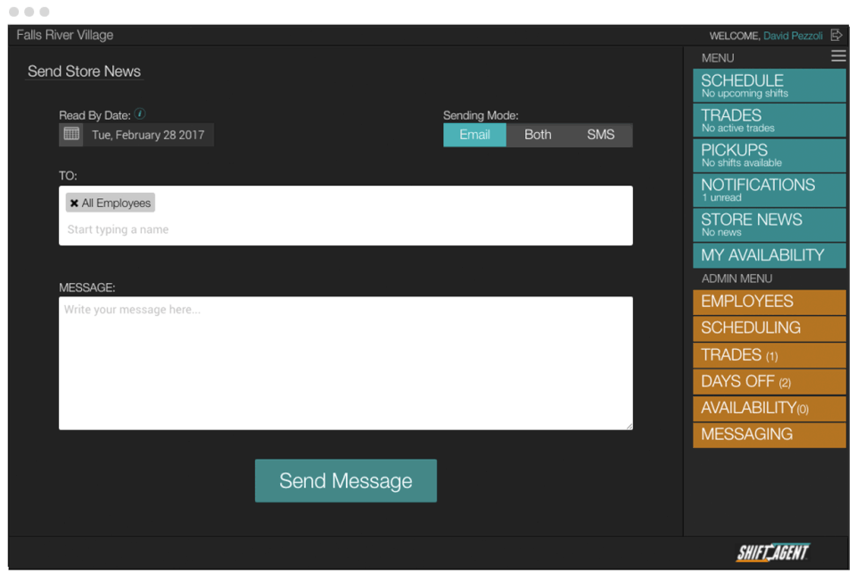The width and height of the screenshot is (856, 573).
Task: Click the message text area
Action: pos(346,363)
